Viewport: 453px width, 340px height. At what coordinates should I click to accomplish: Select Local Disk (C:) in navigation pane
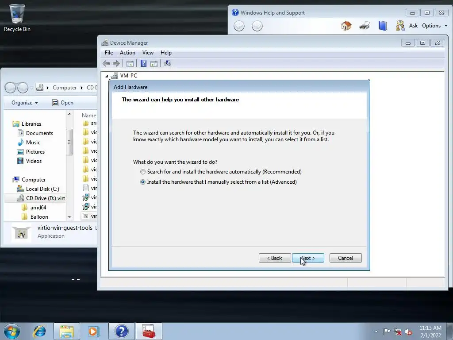point(38,189)
